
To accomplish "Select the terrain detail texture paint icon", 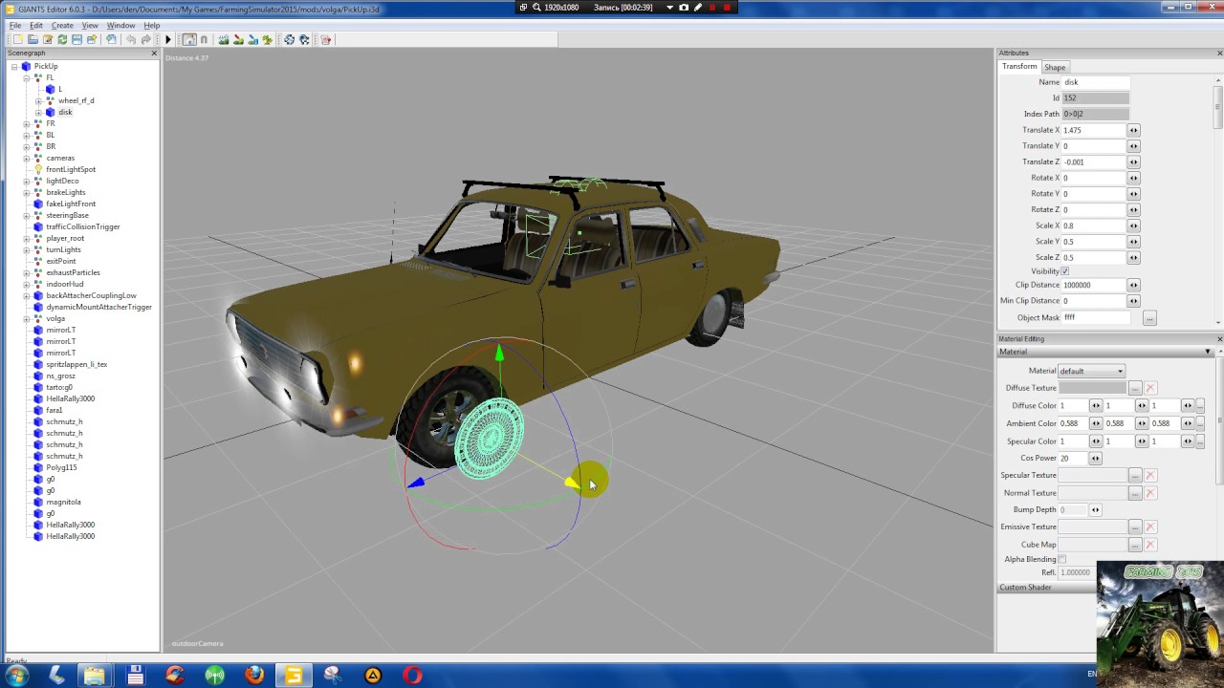I will (238, 40).
